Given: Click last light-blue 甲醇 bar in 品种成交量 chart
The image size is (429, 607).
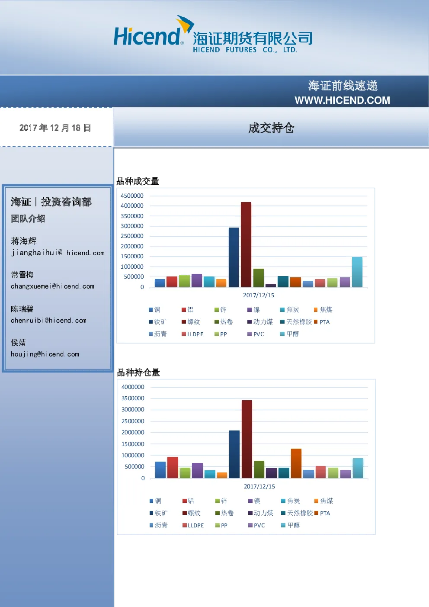Looking at the screenshot, I should [x=357, y=272].
